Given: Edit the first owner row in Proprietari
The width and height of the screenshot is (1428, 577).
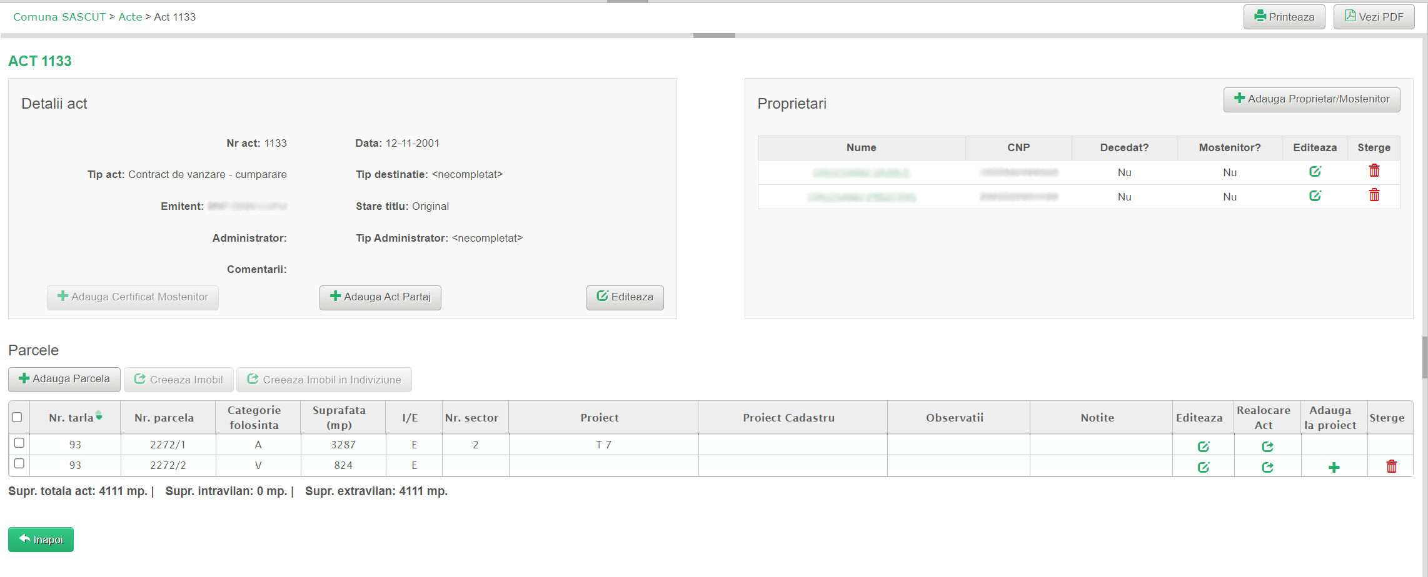Looking at the screenshot, I should (x=1315, y=172).
